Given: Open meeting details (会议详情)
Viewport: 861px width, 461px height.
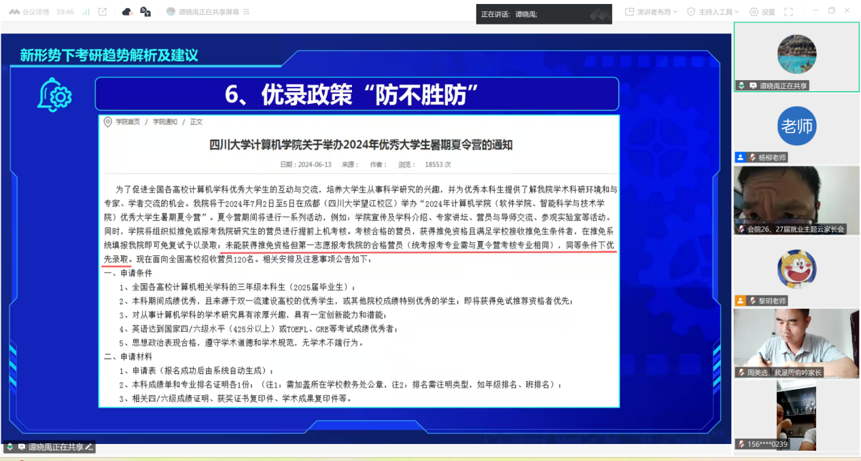Looking at the screenshot, I should [29, 12].
